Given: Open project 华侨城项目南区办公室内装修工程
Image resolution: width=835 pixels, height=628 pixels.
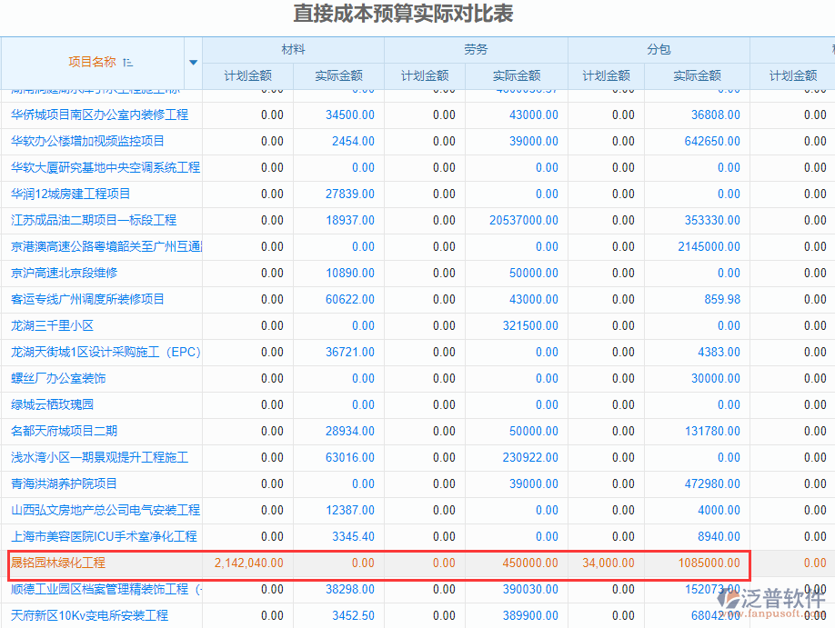Looking at the screenshot, I should point(99,115).
